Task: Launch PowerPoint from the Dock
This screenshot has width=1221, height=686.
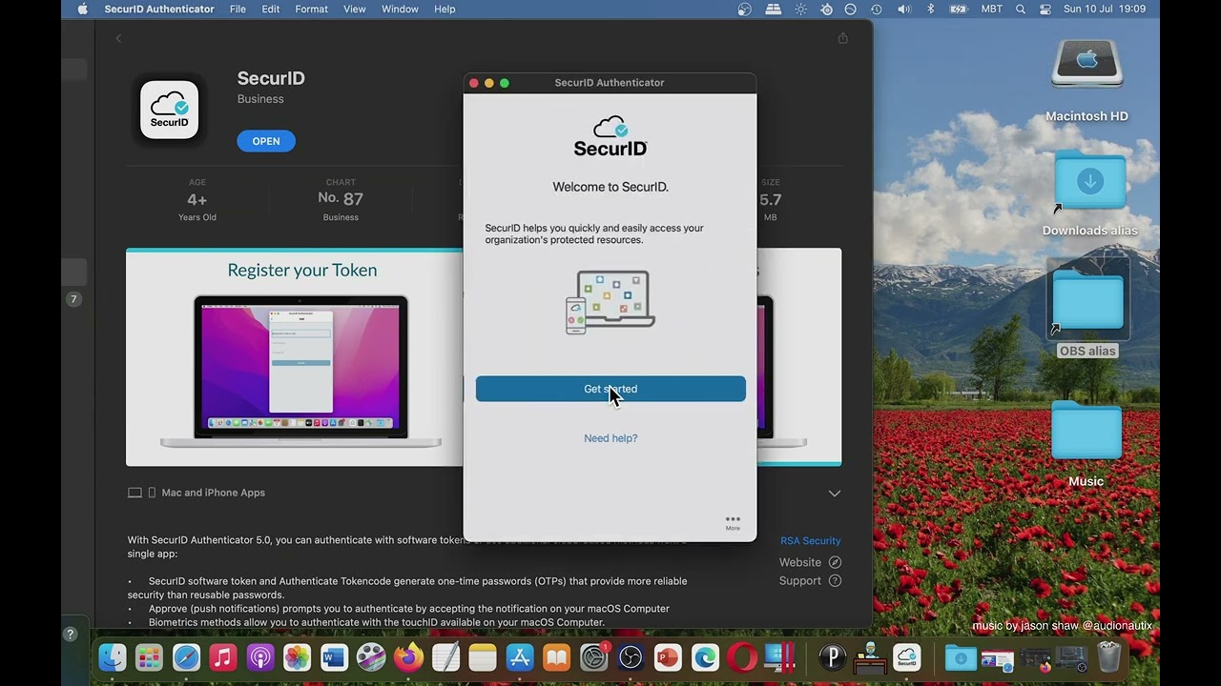Action: pyautogui.click(x=668, y=657)
